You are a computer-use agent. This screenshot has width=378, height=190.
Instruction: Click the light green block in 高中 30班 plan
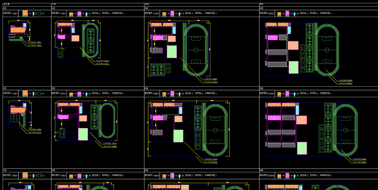tap(302, 148)
